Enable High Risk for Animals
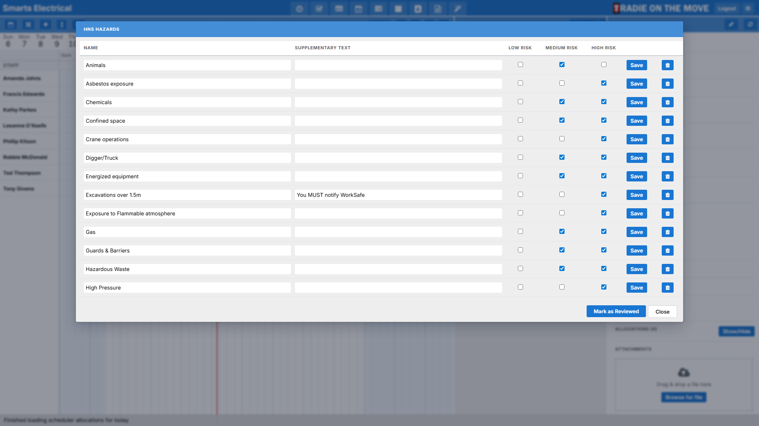 (x=604, y=65)
